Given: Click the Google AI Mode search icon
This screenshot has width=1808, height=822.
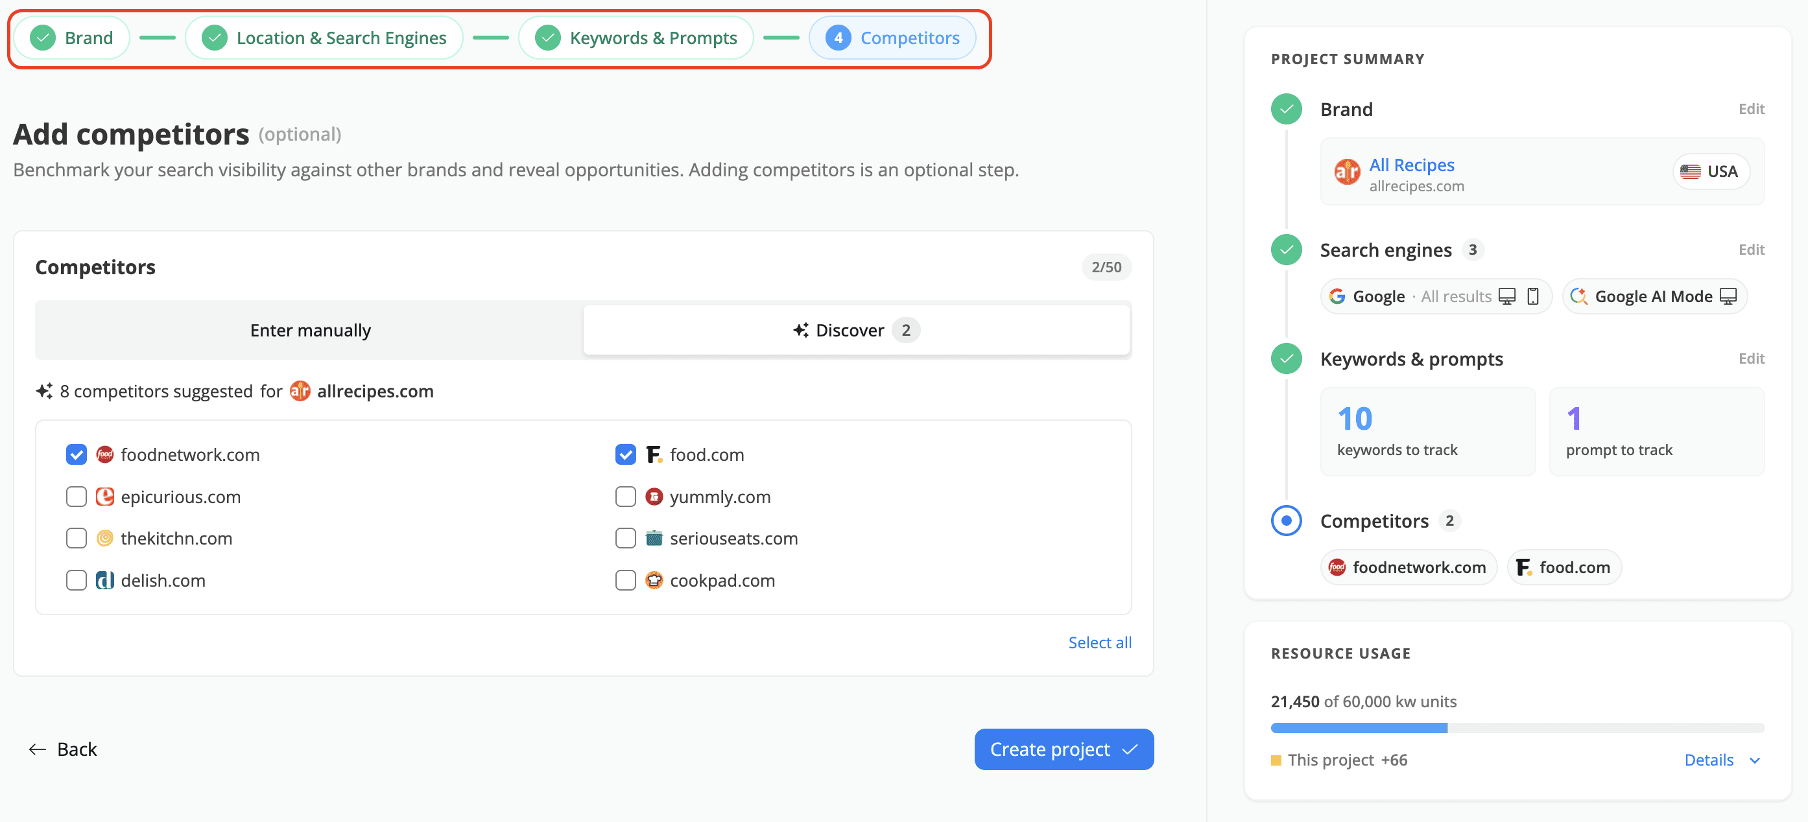Looking at the screenshot, I should tap(1579, 296).
